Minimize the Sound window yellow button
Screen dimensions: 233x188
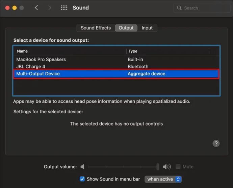pos(15,8)
